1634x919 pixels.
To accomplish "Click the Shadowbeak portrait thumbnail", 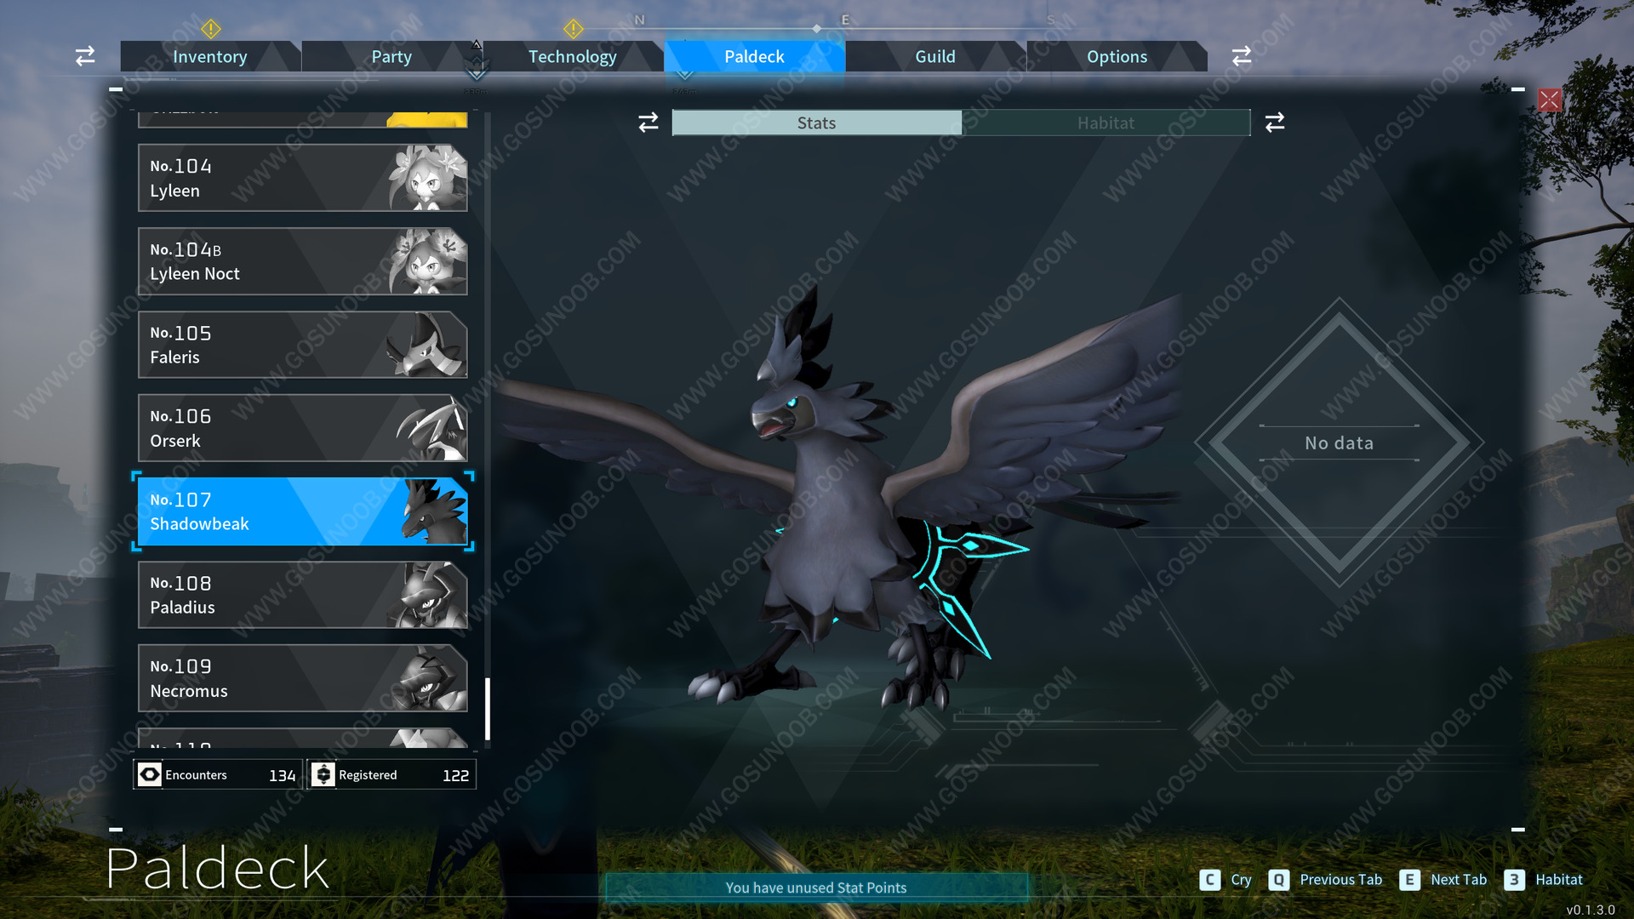I will pos(434,511).
